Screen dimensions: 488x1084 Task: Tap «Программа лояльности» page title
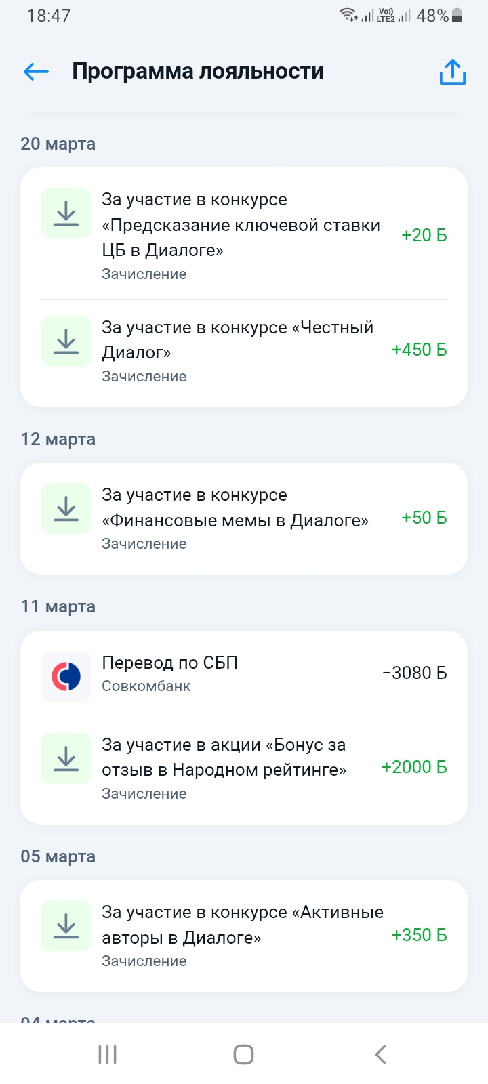click(x=198, y=71)
